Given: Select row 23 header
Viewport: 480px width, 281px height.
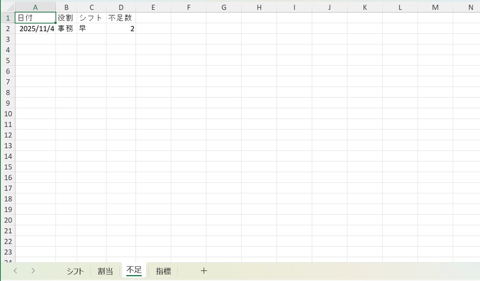Looking at the screenshot, I should [x=8, y=252].
